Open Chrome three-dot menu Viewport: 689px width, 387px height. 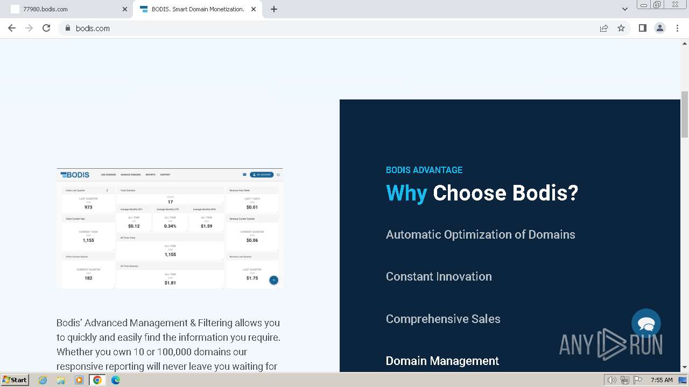677,28
